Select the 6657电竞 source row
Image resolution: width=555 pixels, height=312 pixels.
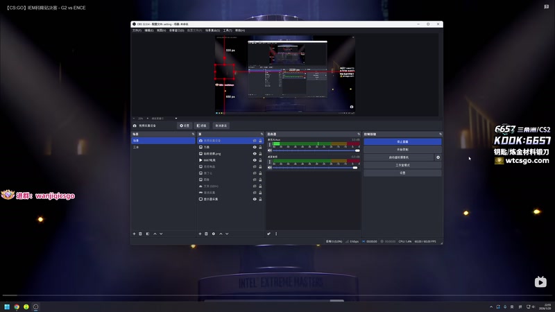click(x=230, y=160)
